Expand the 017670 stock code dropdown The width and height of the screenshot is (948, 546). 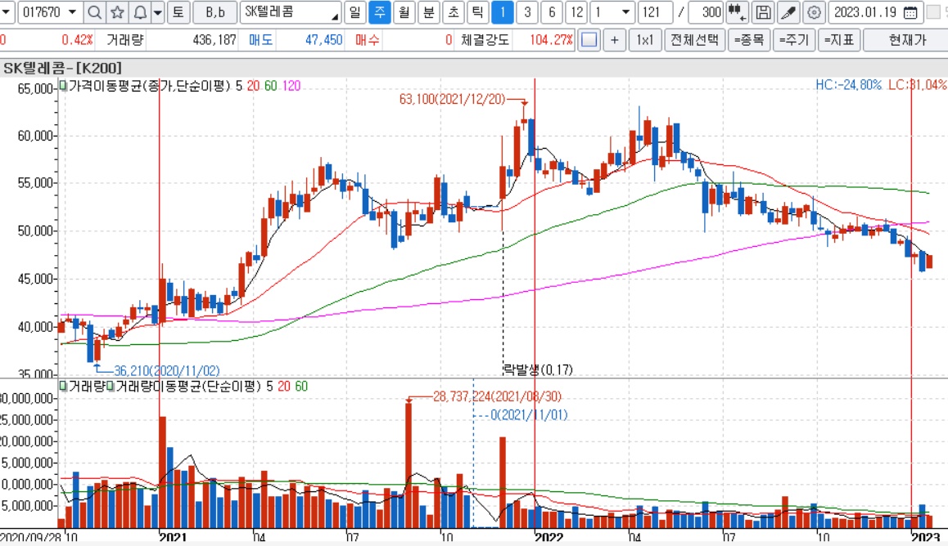click(73, 12)
